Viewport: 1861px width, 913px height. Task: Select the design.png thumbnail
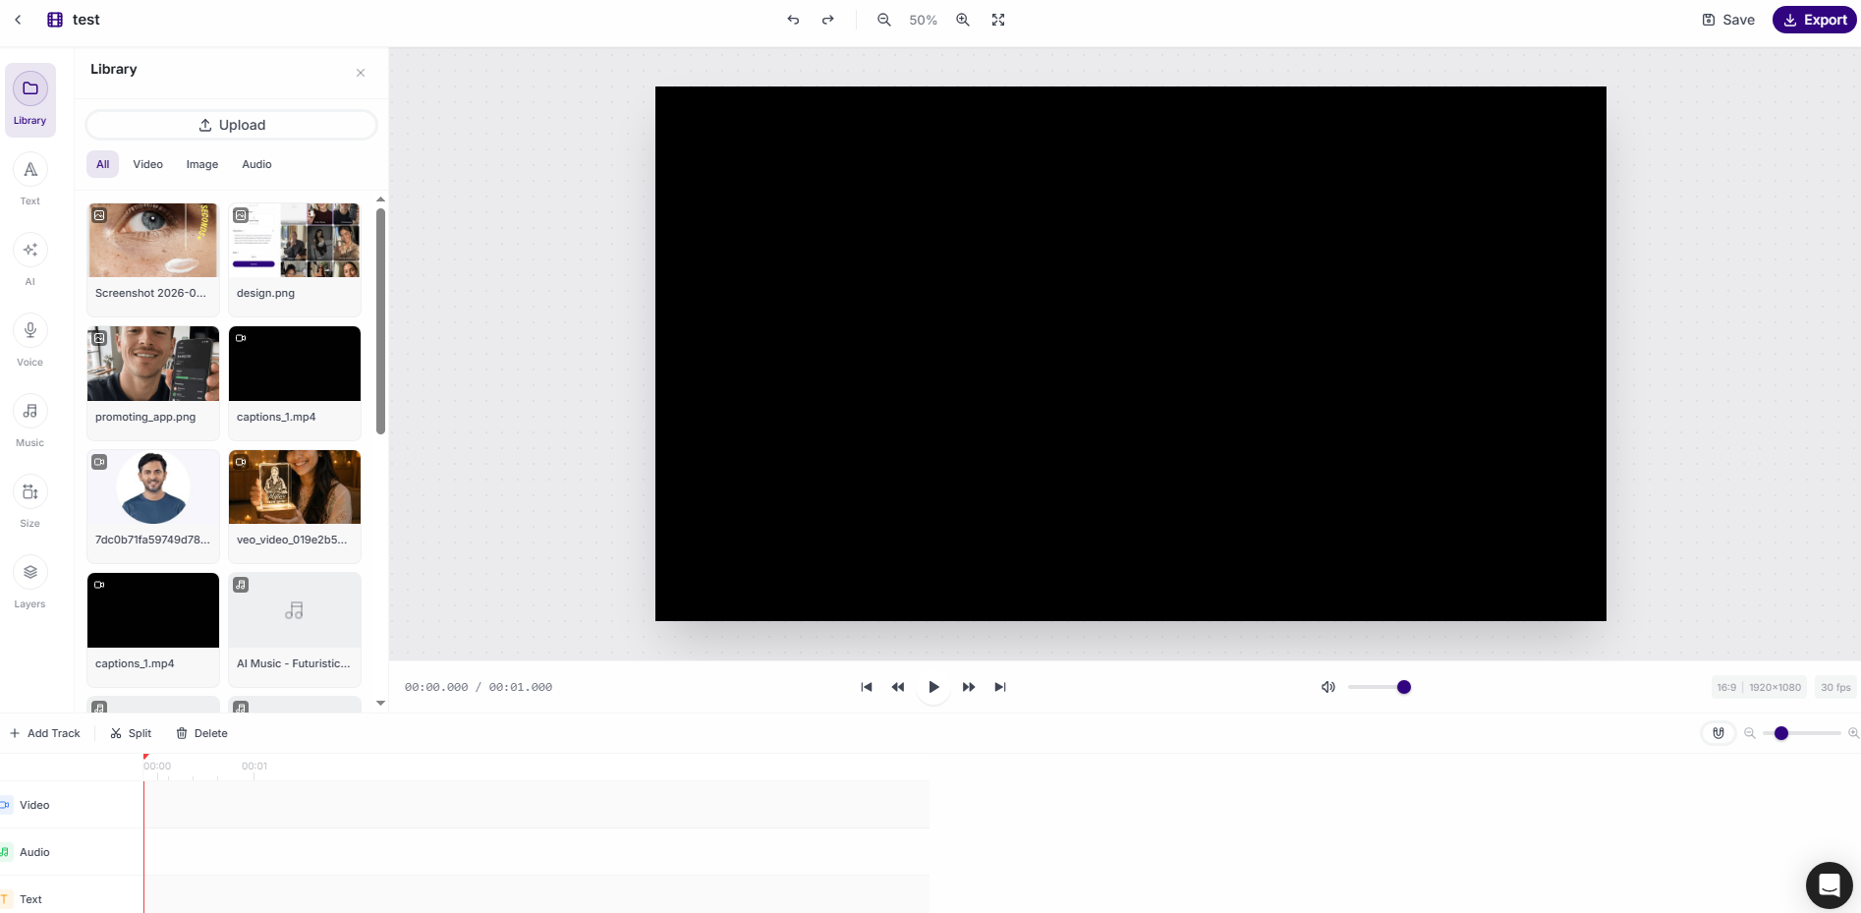tap(295, 241)
